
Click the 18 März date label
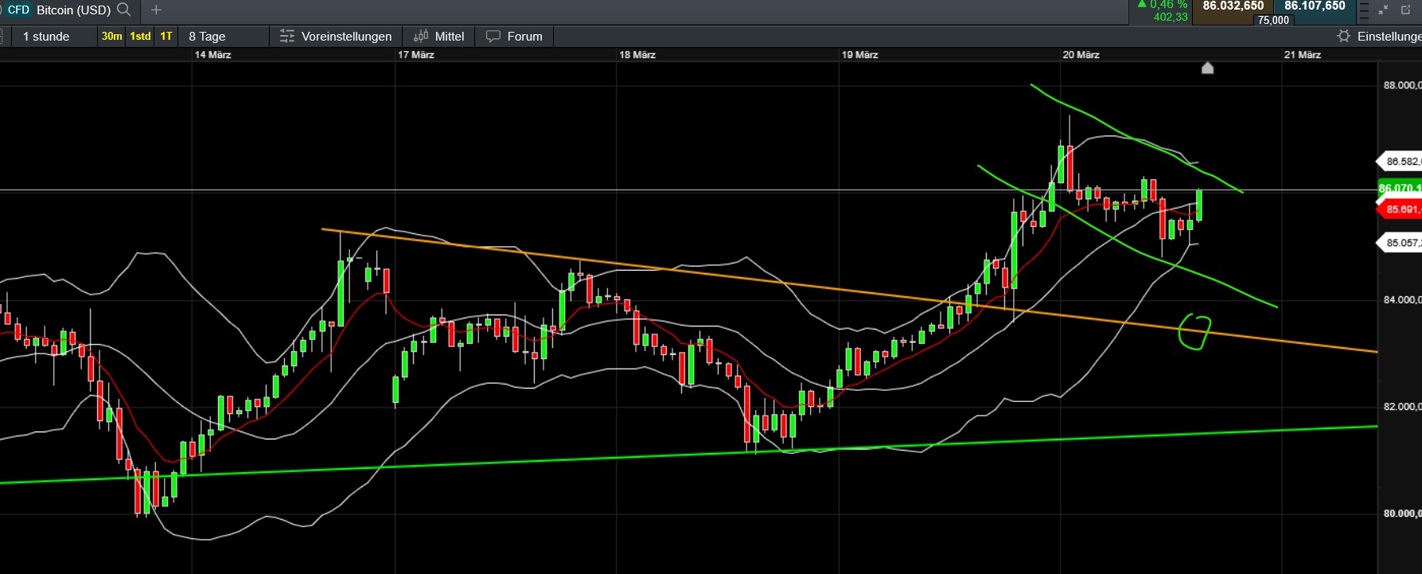point(637,55)
